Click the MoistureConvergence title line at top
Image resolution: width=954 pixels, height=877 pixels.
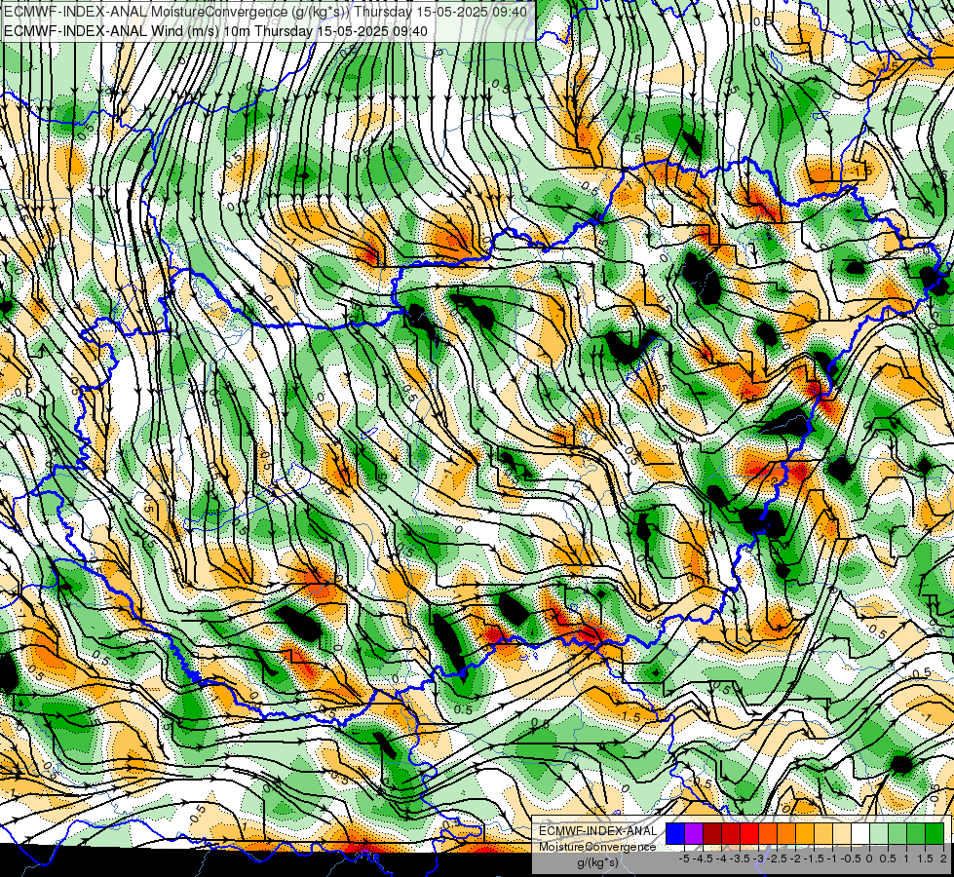click(x=267, y=12)
